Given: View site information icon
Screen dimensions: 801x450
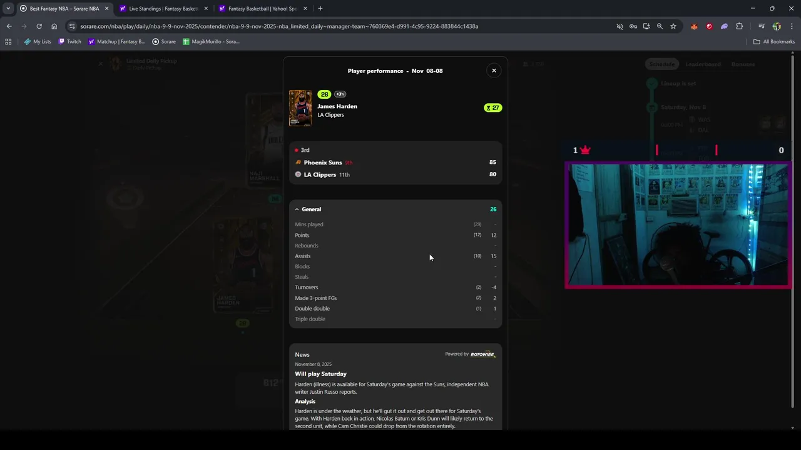Looking at the screenshot, I should (x=72, y=26).
